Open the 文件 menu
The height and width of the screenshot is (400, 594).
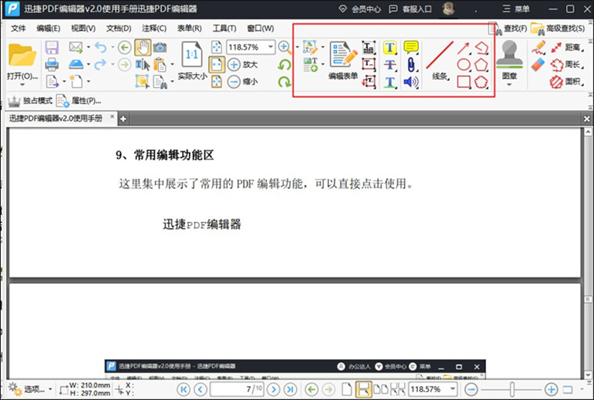pos(19,29)
